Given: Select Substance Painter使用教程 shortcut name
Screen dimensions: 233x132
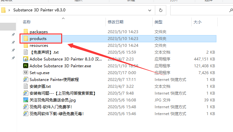Looking at the screenshot, I should pyautogui.click(x=54, y=80).
